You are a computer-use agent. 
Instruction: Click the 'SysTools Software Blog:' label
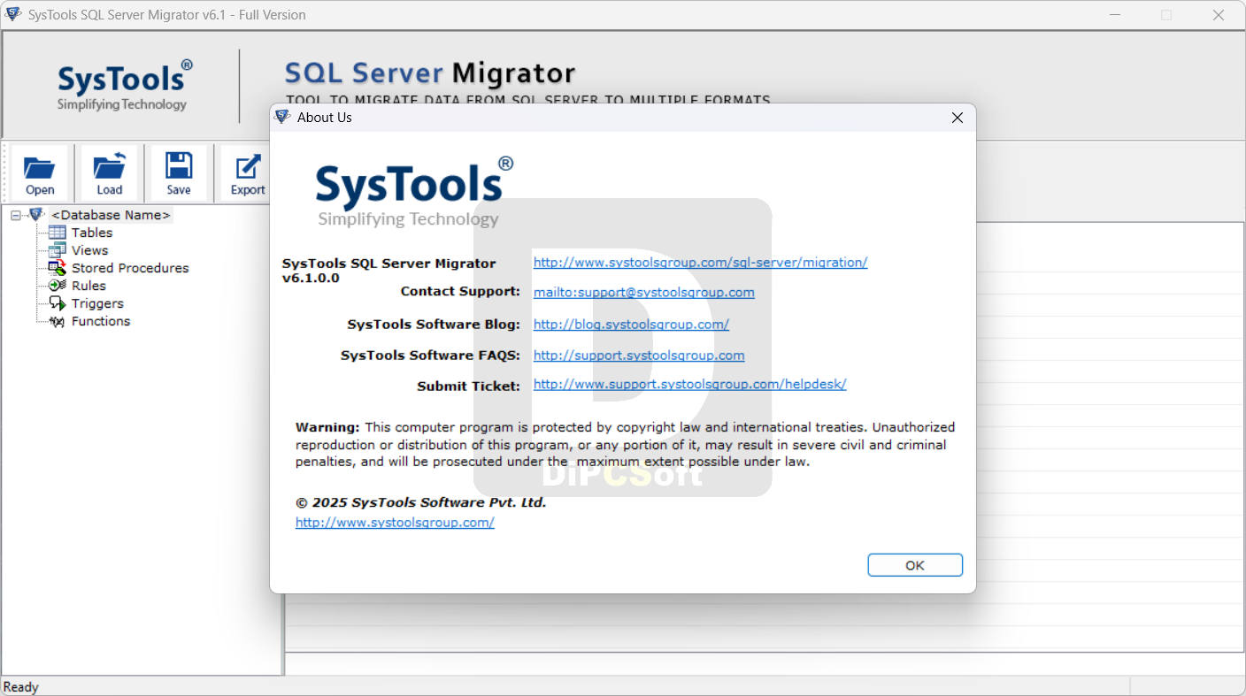434,324
